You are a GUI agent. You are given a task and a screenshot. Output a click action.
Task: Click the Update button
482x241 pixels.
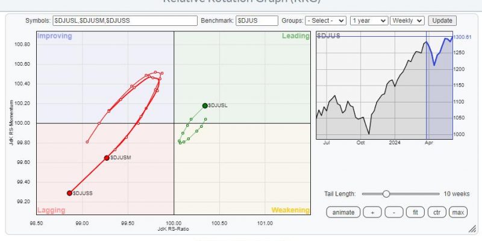pyautogui.click(x=442, y=21)
